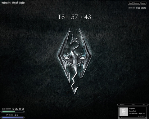Screen dimensions: 149x119
Task: Pause the playing song
Action: (133, 105)
